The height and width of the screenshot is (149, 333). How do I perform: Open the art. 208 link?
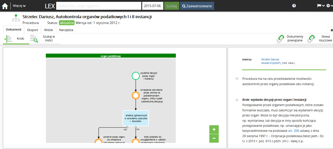click(x=293, y=131)
